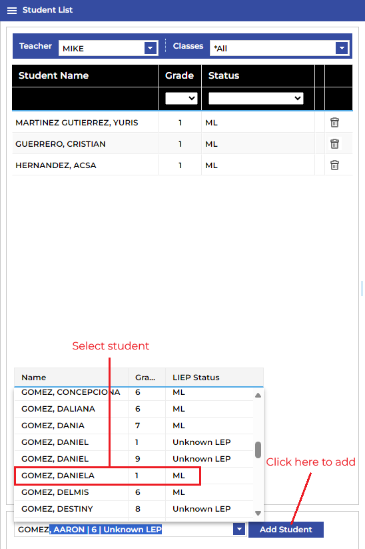
Task: Click the Add Student button
Action: click(286, 530)
